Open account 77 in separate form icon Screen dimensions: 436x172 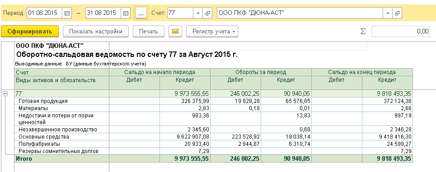pyautogui.click(x=207, y=13)
